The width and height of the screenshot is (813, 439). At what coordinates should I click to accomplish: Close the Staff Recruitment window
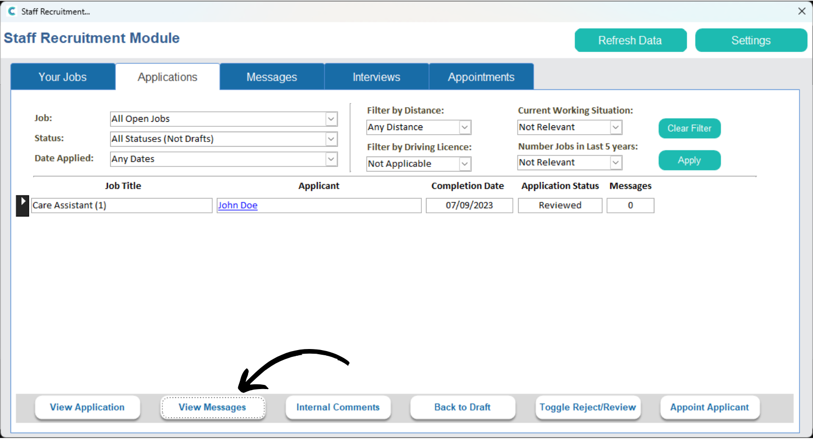tap(802, 11)
